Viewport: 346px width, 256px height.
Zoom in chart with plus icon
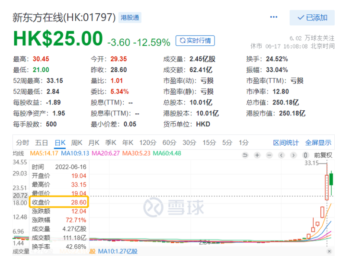257,155
